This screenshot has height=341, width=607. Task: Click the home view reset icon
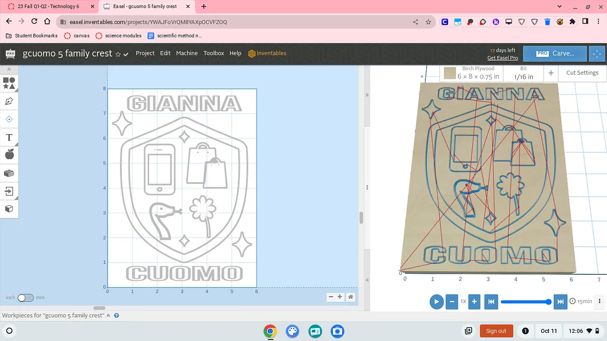coord(351,297)
